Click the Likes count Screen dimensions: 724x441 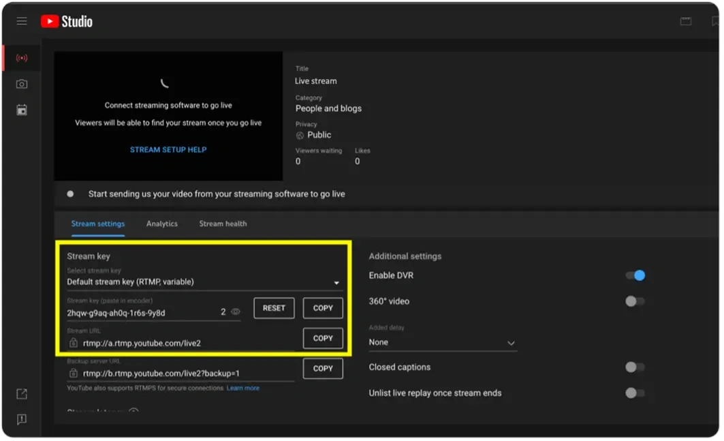358,162
